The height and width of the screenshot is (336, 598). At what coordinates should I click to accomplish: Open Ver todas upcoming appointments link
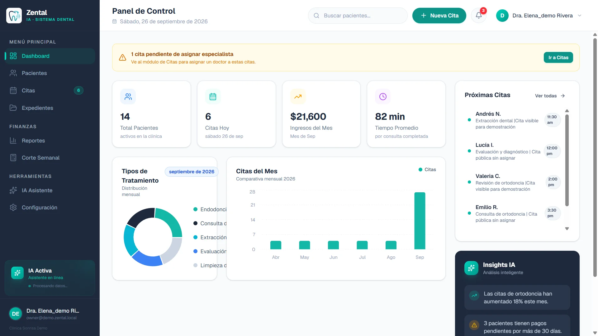point(550,96)
